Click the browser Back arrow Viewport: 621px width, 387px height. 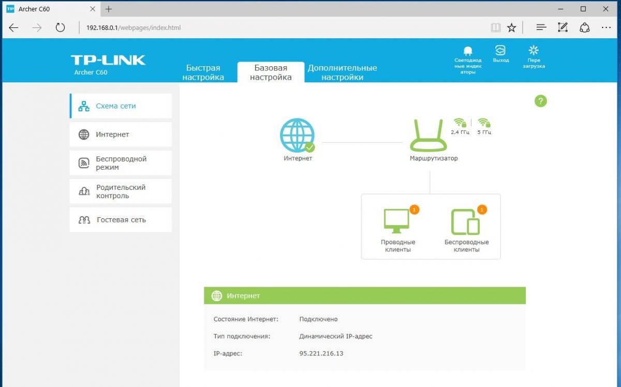[x=13, y=28]
